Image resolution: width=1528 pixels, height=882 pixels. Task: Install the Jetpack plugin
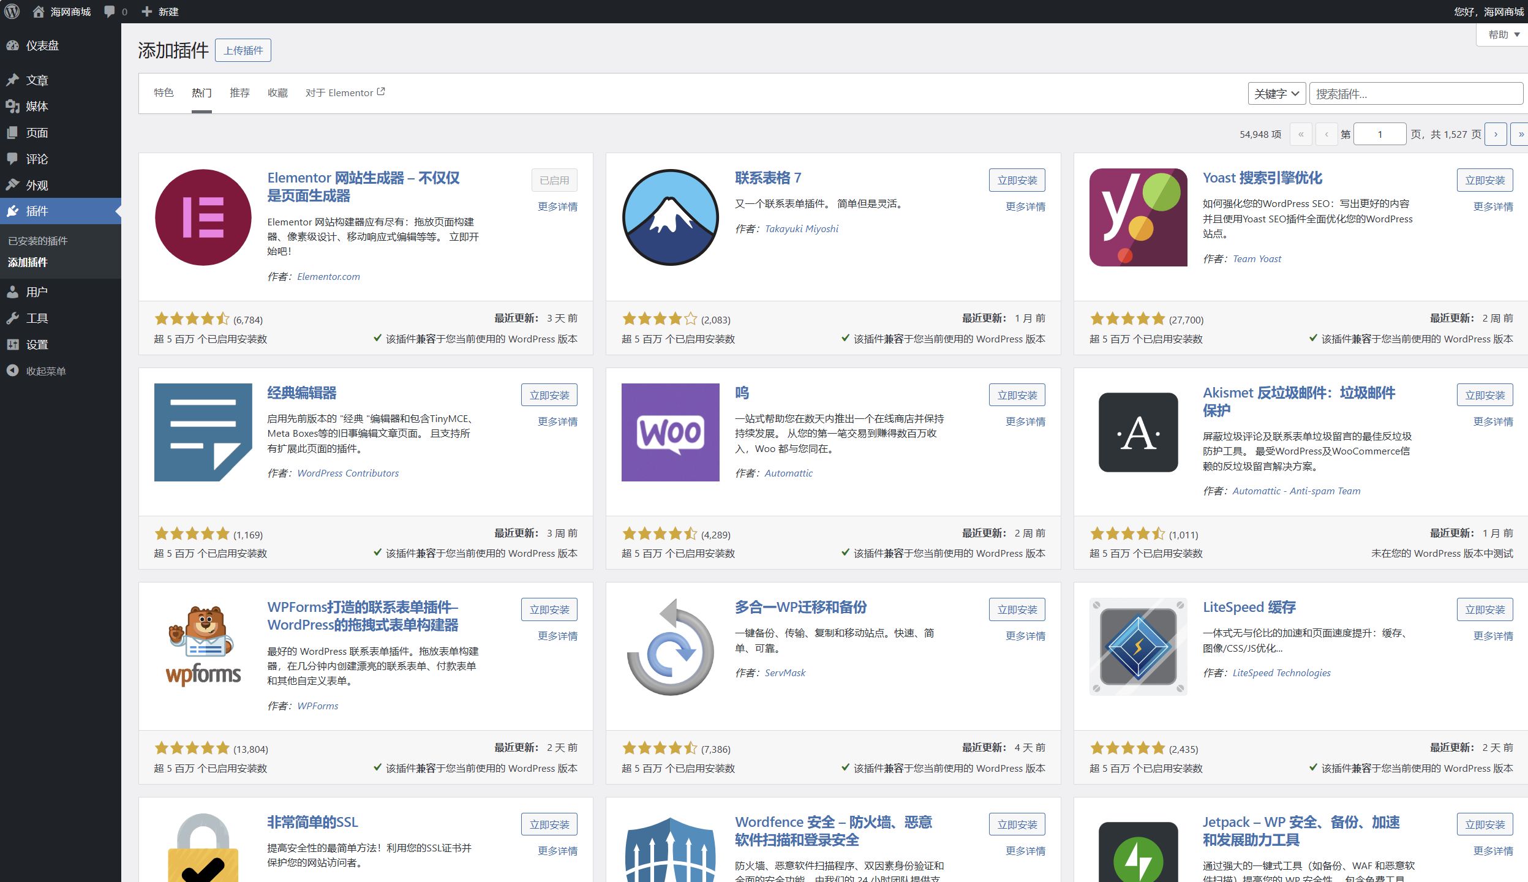click(1485, 824)
